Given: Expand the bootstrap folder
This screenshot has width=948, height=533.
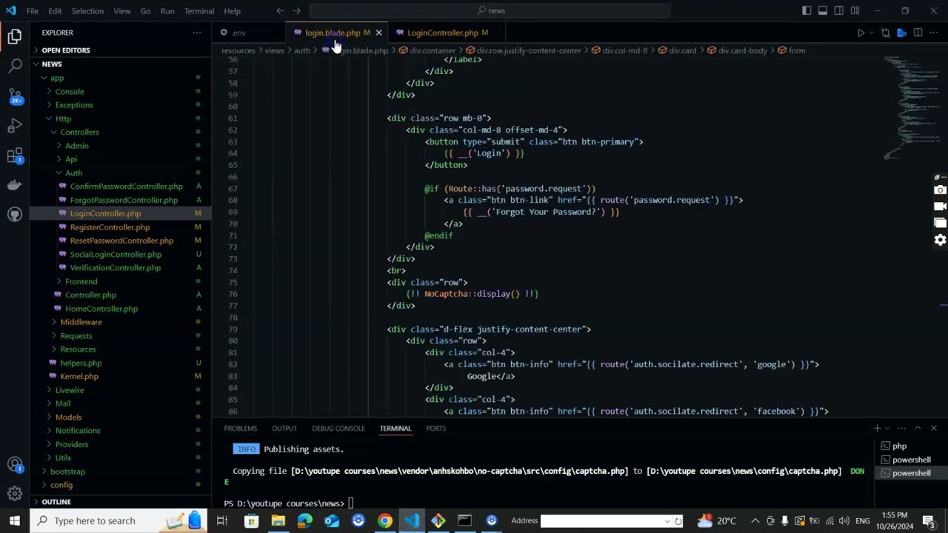Looking at the screenshot, I should click(x=67, y=472).
